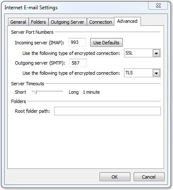Click the Long label beside timeout slider
The image size is (173, 190).
pos(74,92)
